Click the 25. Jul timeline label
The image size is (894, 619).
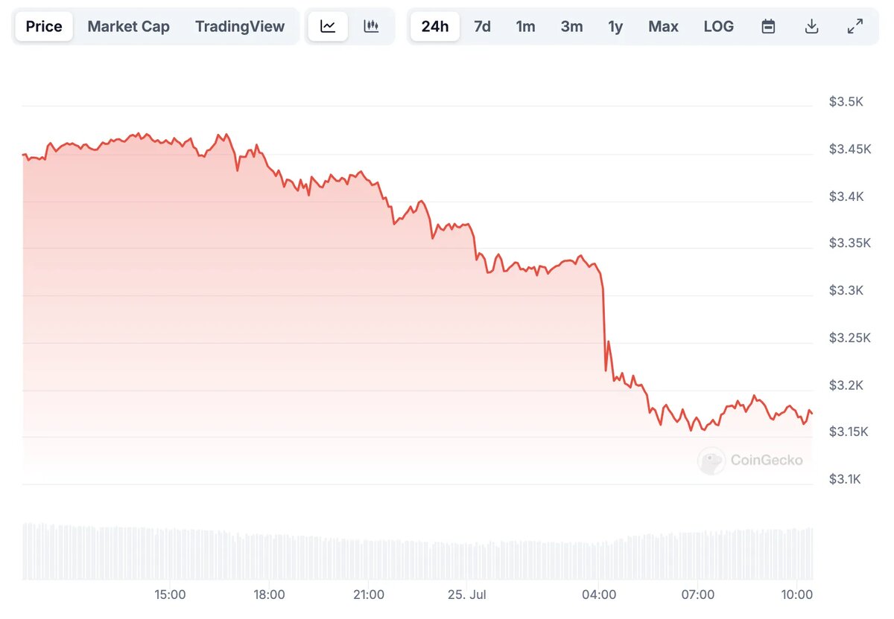click(x=467, y=595)
